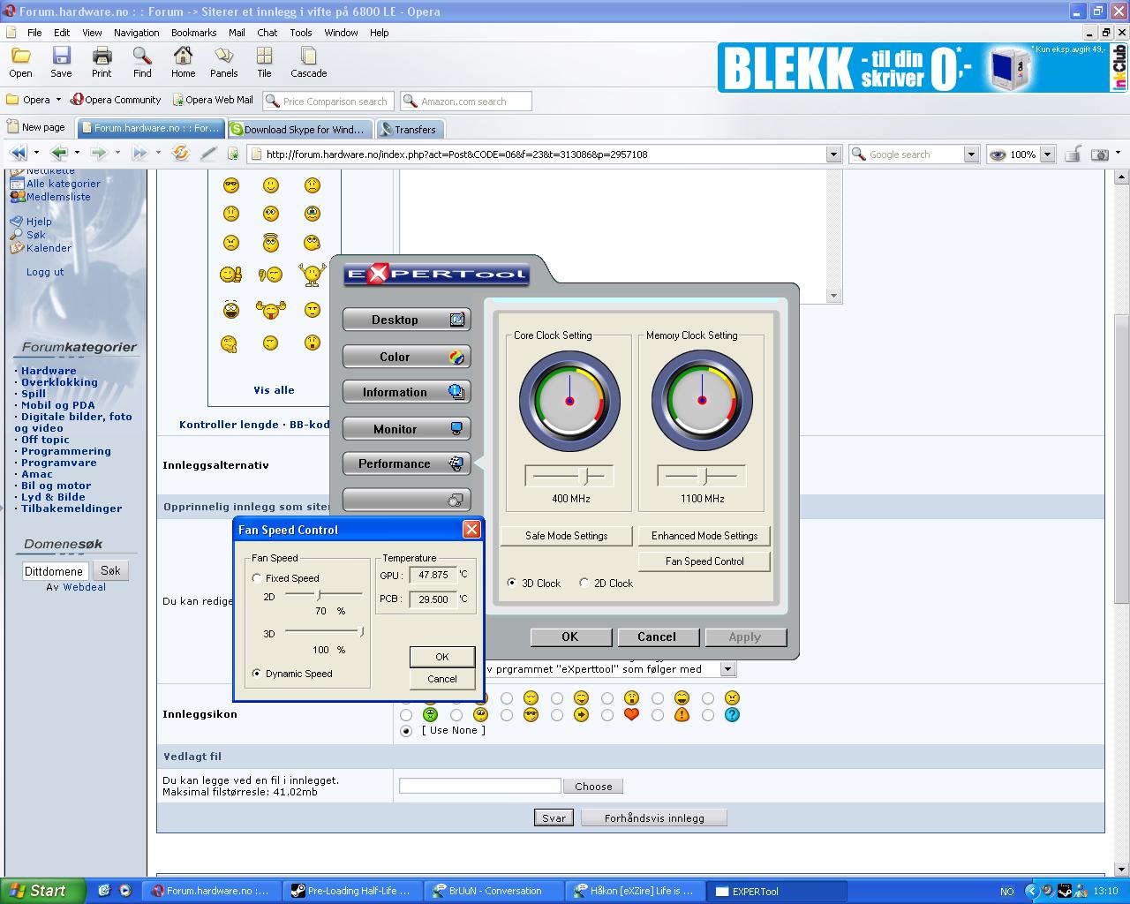Click the Opera Community bookmark icon
The height and width of the screenshot is (904, 1130).
(78, 100)
